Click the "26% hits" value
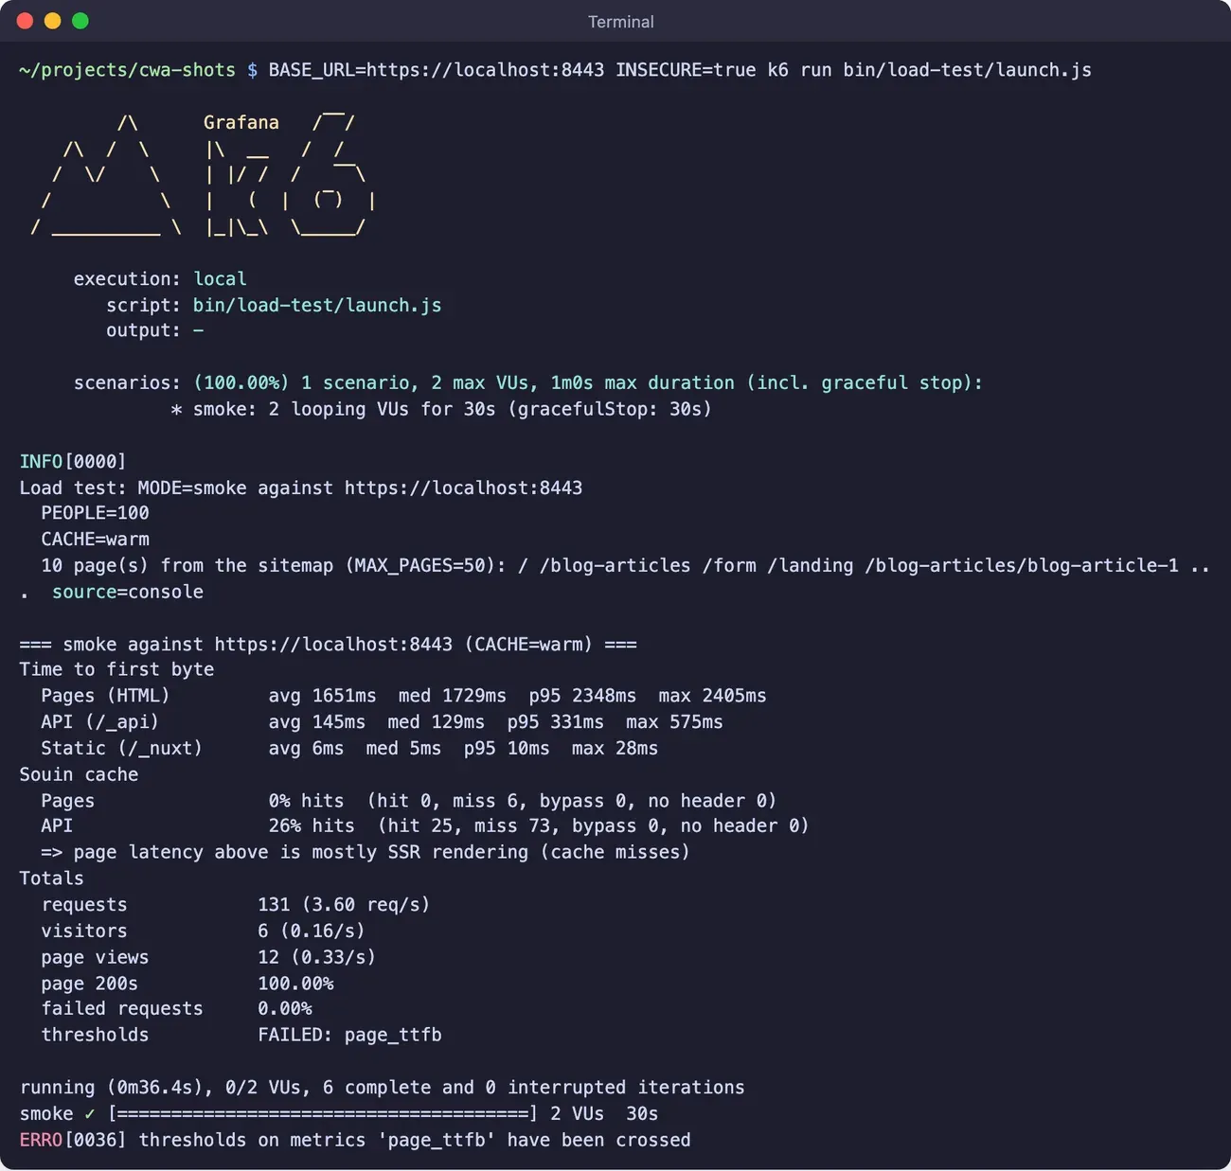Viewport: 1231px width, 1171px height. (312, 826)
